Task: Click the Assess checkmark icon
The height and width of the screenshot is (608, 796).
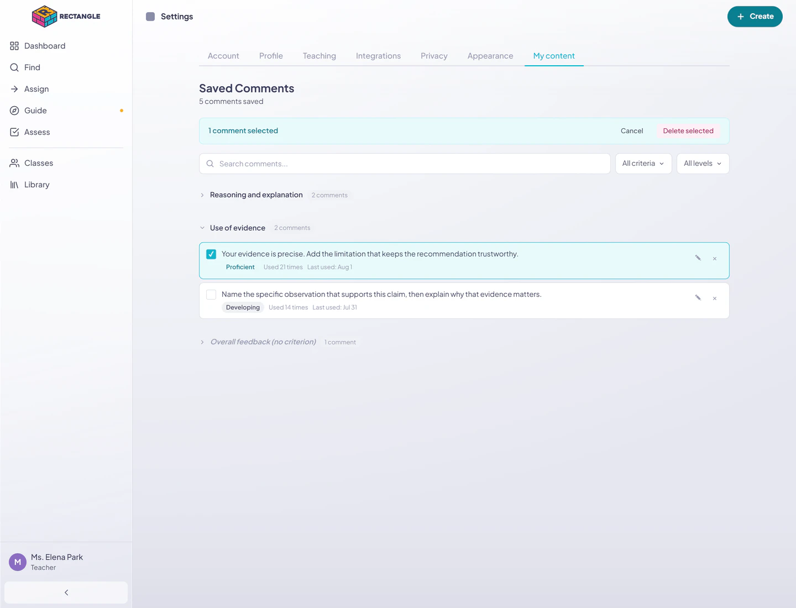Action: [x=14, y=132]
